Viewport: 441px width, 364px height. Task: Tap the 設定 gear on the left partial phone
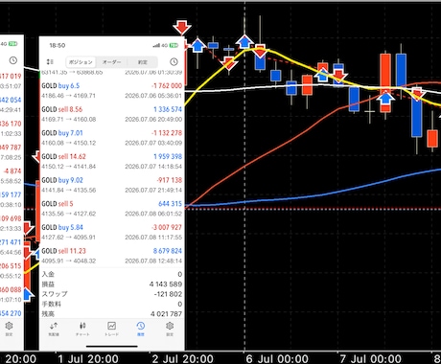(x=9, y=329)
